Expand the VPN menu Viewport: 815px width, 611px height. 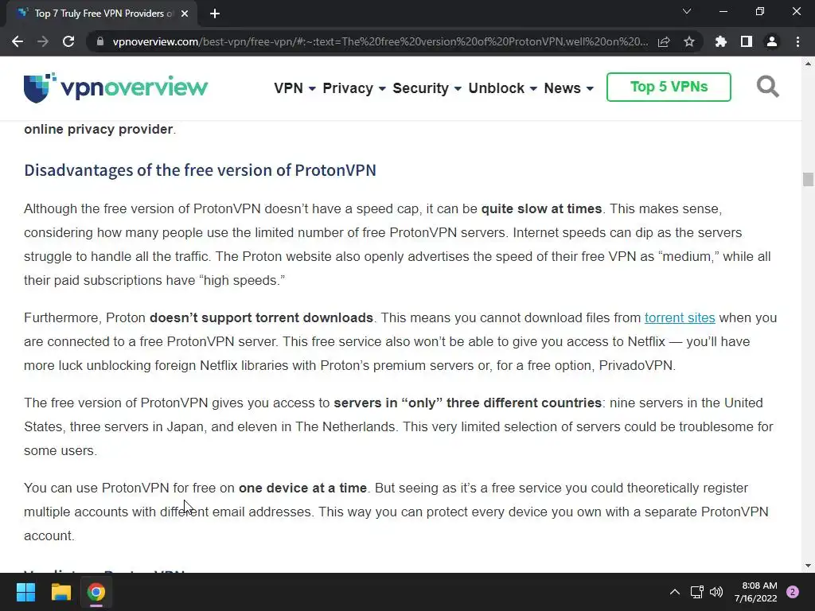click(x=294, y=88)
